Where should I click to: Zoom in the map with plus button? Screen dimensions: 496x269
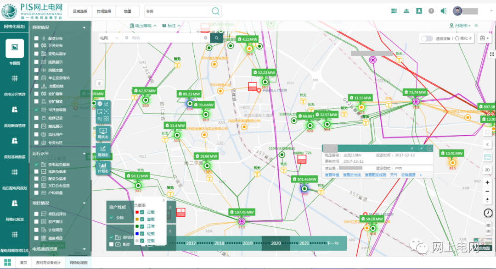(x=487, y=182)
